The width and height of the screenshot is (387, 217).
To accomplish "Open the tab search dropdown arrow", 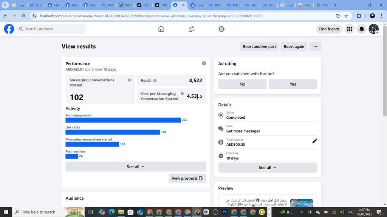I will [x=5, y=5].
